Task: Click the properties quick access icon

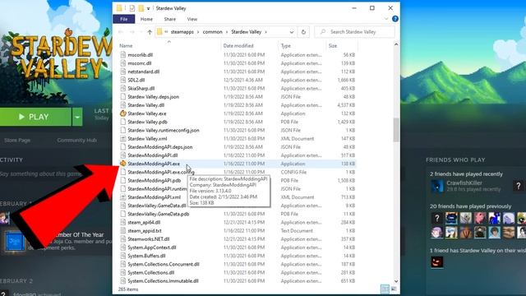Action: point(132,8)
